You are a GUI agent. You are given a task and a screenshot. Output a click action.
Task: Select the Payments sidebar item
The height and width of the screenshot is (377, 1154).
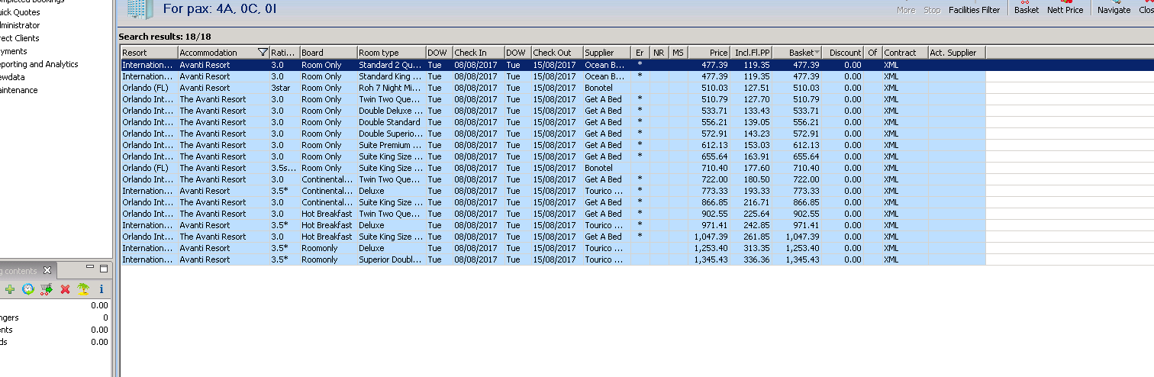(x=14, y=51)
